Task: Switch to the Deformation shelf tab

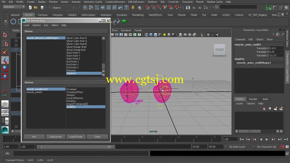Action: click(x=88, y=15)
